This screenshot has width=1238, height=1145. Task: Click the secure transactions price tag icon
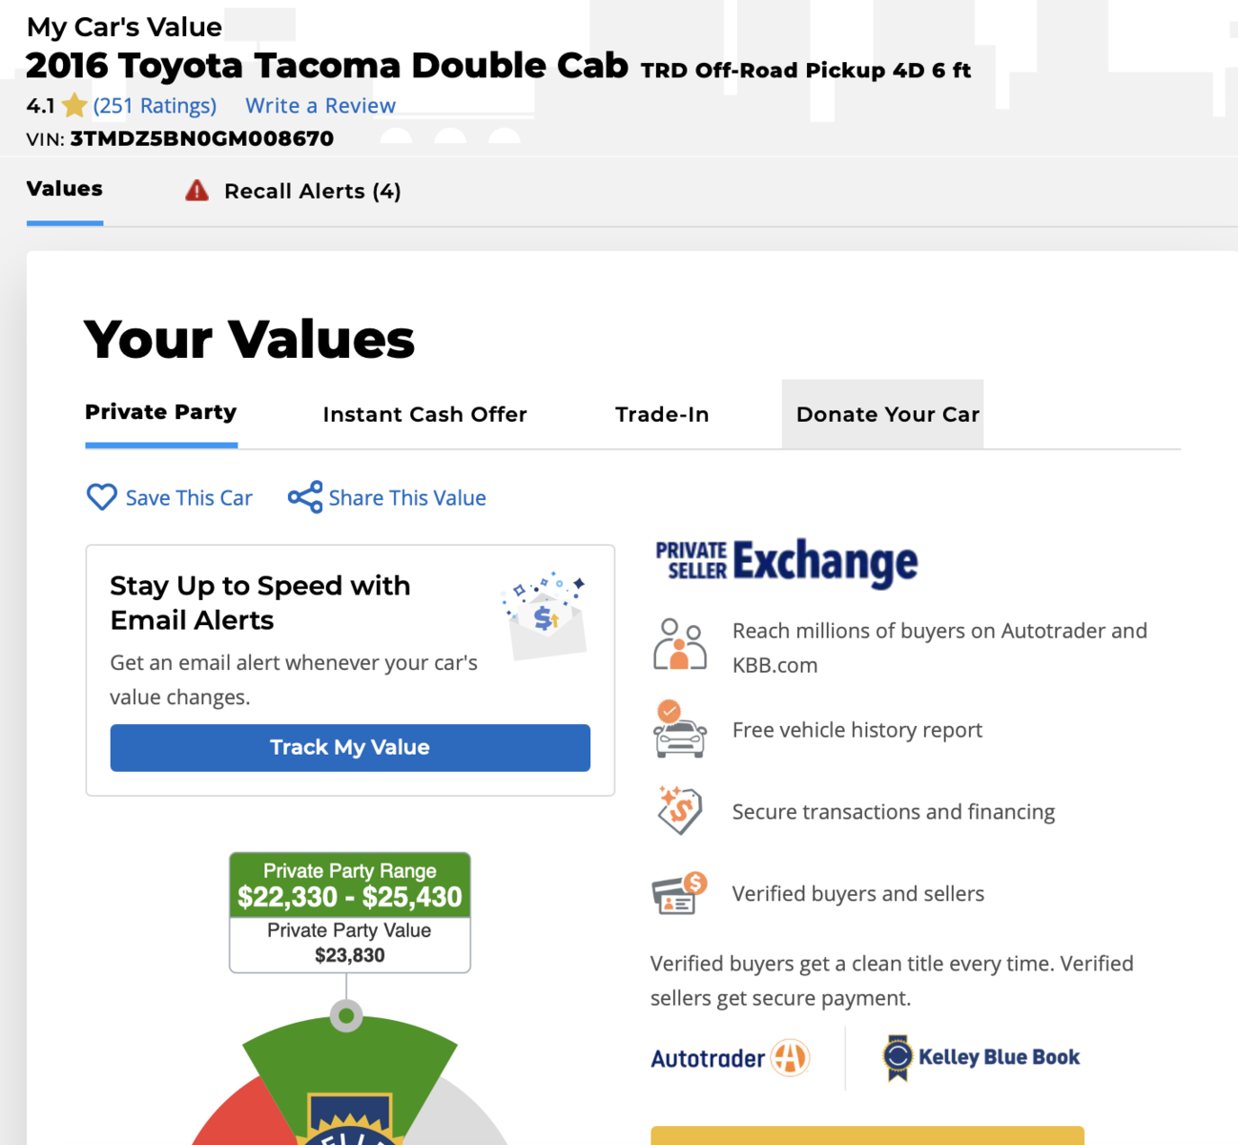point(679,810)
